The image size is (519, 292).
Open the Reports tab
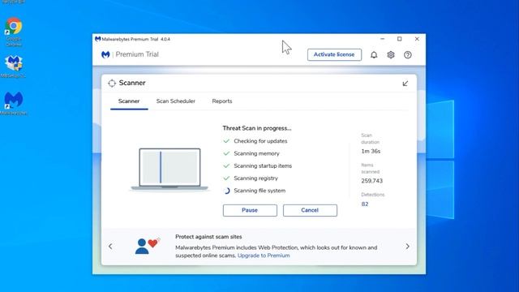point(222,101)
